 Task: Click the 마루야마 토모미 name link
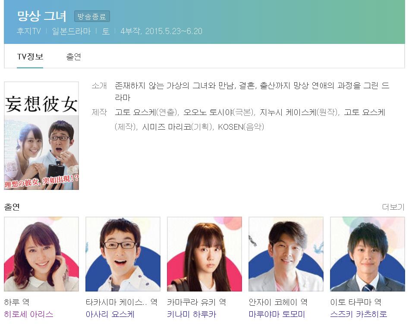pos(277,314)
